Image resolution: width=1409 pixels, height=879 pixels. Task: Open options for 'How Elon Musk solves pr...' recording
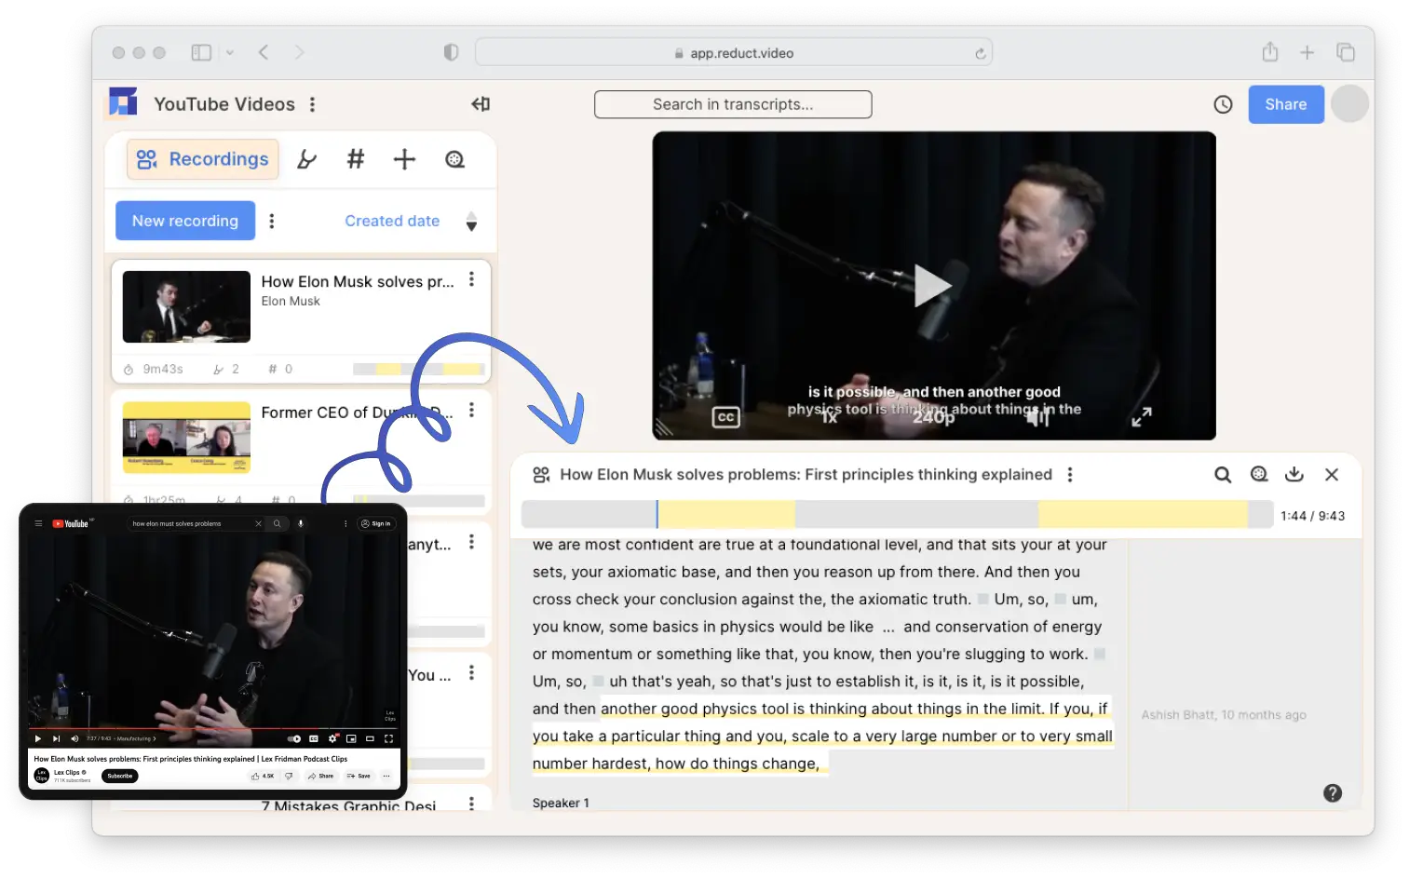coord(471,279)
